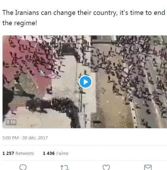This screenshot has width=167, height=170.
Task: Click the reply speech bubble icon
Action: [23, 167]
